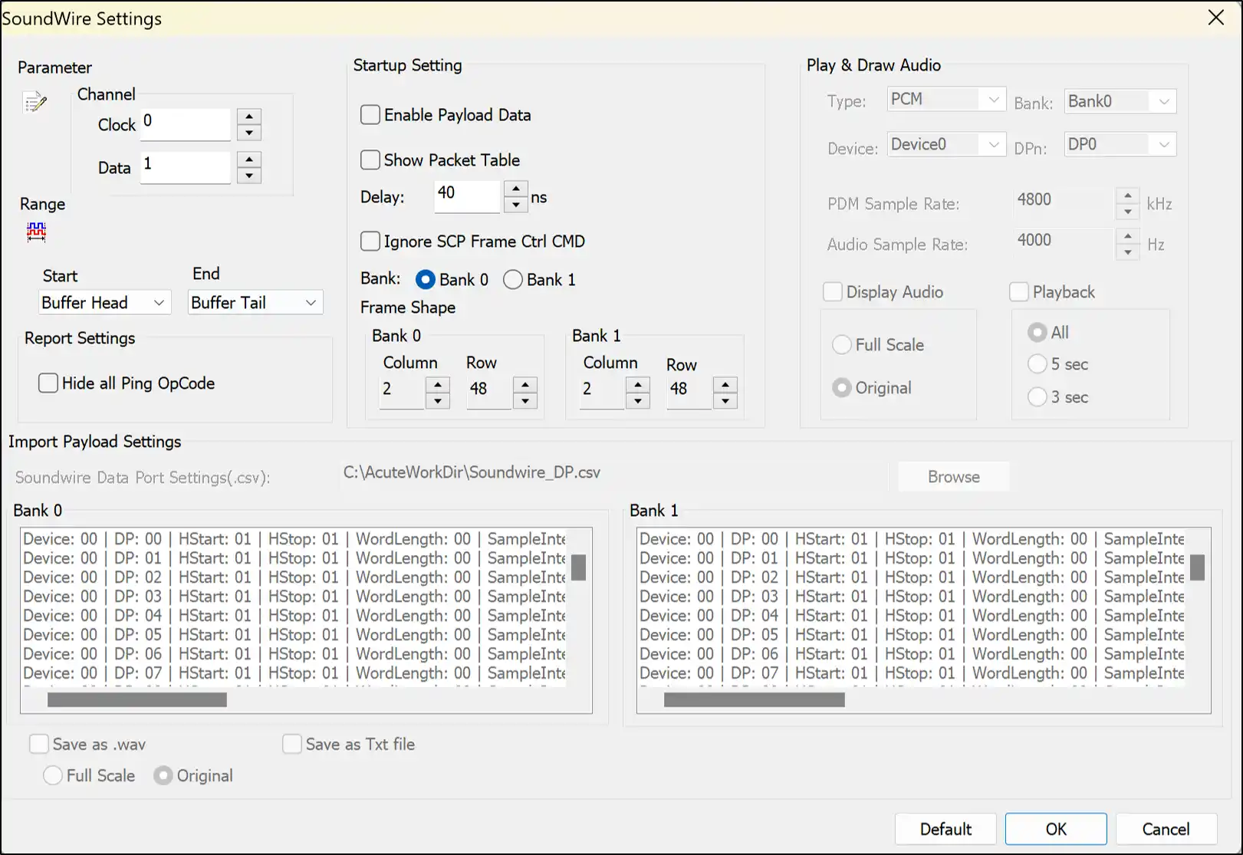Viewport: 1243px width, 855px height.
Task: Increase the Clock channel value
Action: [249, 117]
